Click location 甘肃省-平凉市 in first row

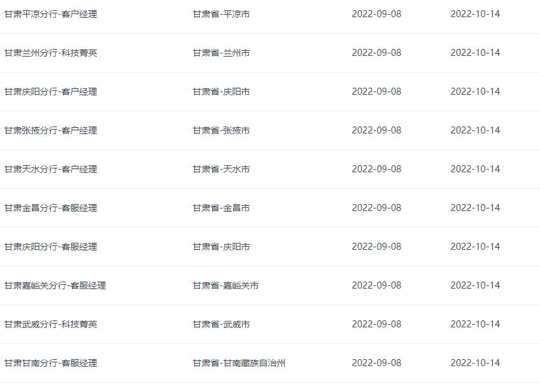(221, 14)
